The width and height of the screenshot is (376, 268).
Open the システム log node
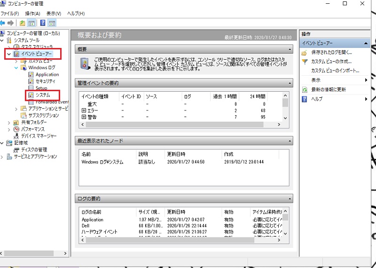43,95
